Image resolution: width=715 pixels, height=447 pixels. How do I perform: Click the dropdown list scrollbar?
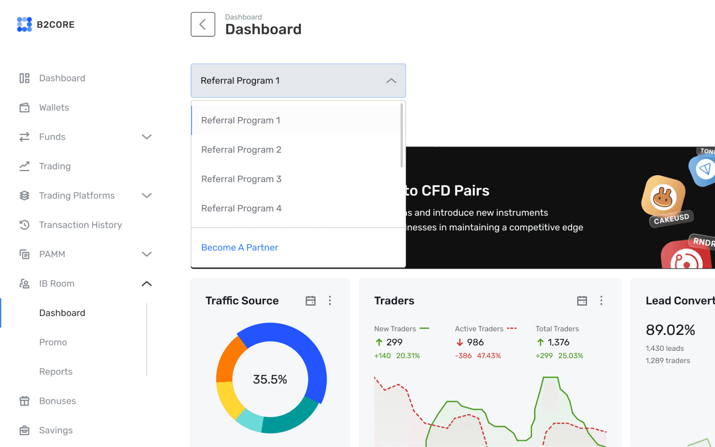coord(402,135)
